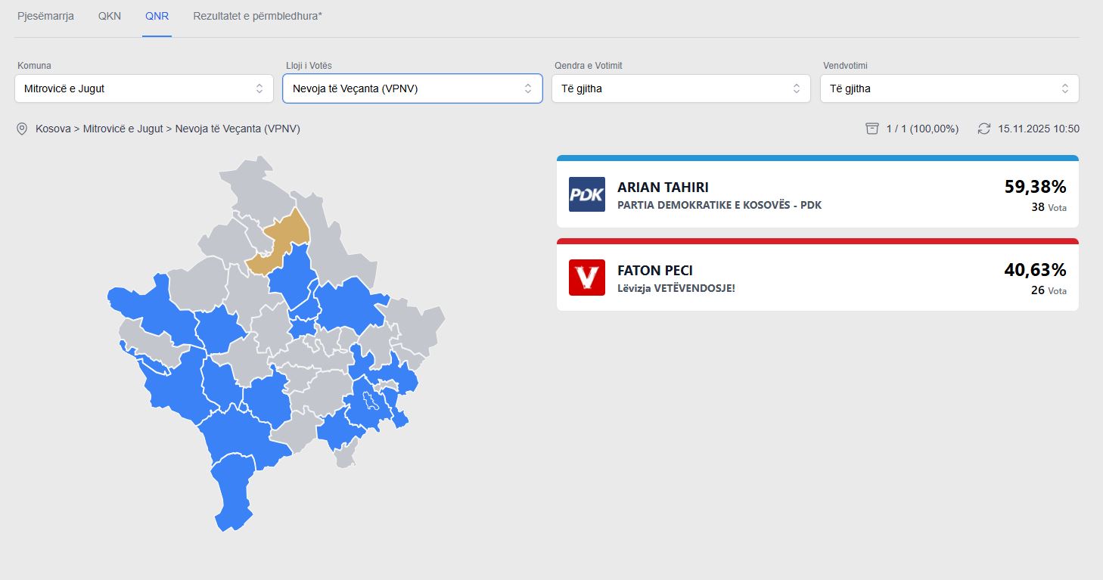The width and height of the screenshot is (1103, 580).
Task: Click the red bar atop the Vetëvendosje card
Action: (817, 241)
